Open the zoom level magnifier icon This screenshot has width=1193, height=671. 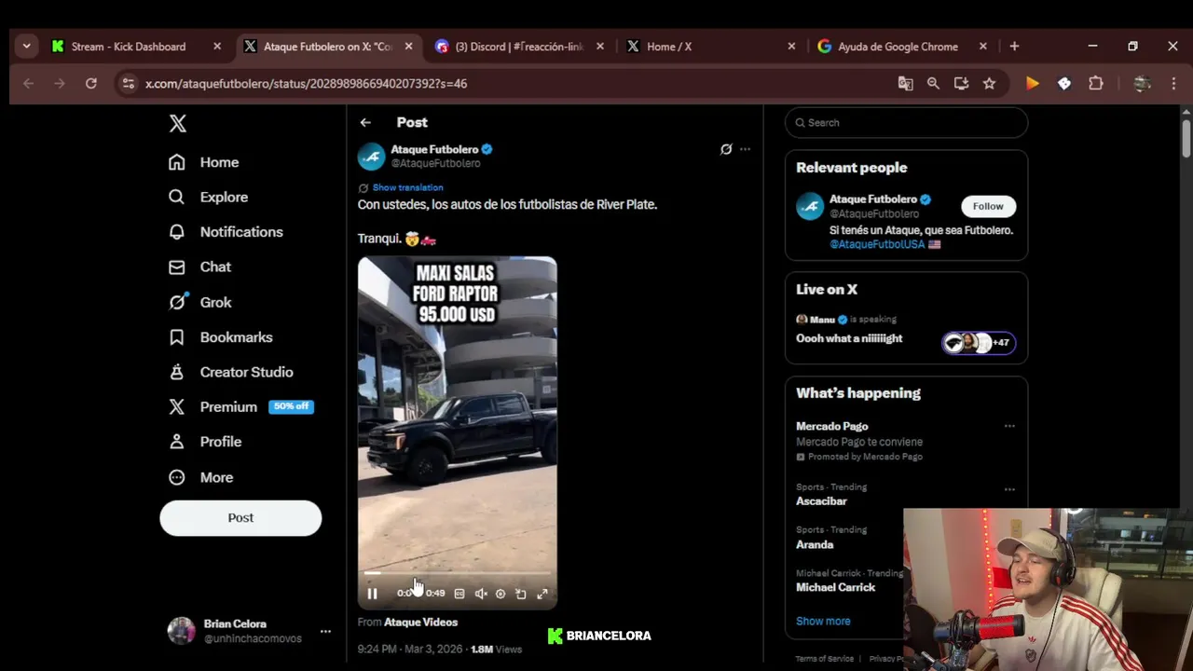(x=933, y=83)
